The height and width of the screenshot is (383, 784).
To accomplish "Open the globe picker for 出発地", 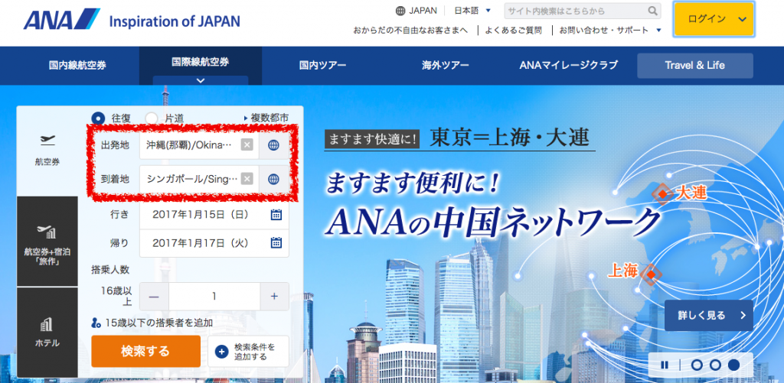I will click(273, 144).
